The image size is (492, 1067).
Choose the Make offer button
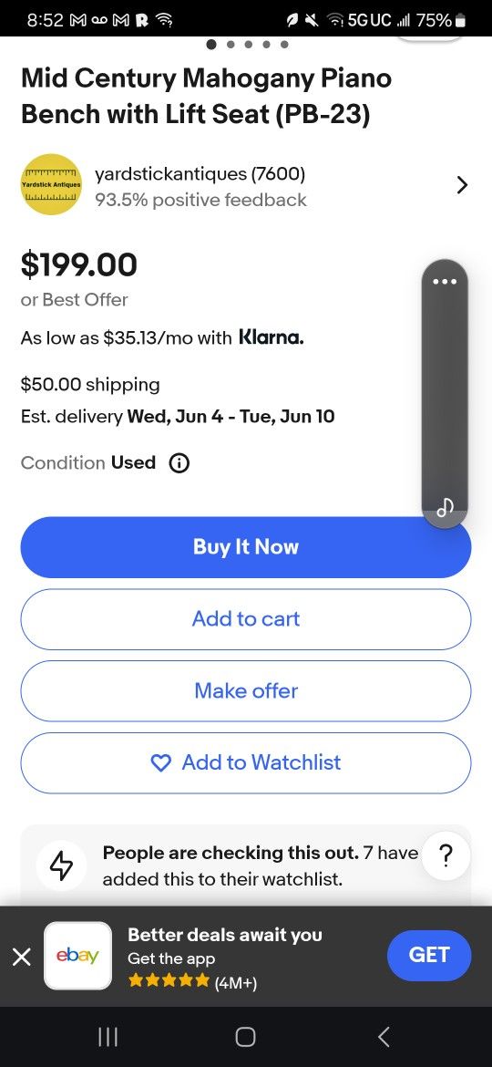tap(246, 690)
